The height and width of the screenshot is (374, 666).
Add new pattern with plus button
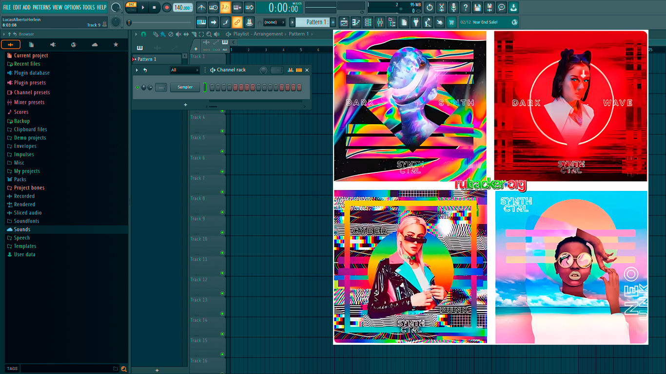333,22
